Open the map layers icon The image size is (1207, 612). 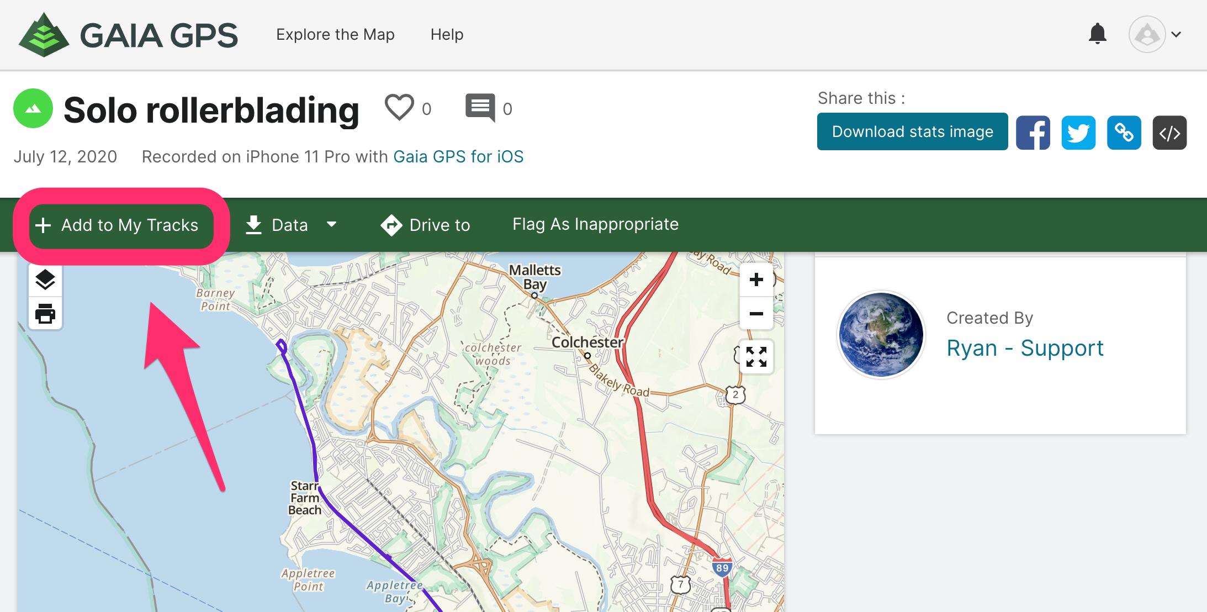45,280
